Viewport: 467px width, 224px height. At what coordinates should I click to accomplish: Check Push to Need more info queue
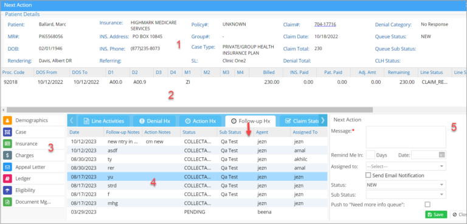coord(427,205)
